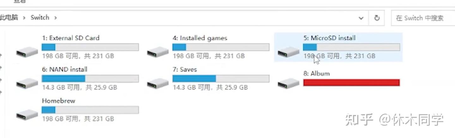455x138 pixels.
Task: Click the red Album capacity bar
Action: tap(351, 83)
